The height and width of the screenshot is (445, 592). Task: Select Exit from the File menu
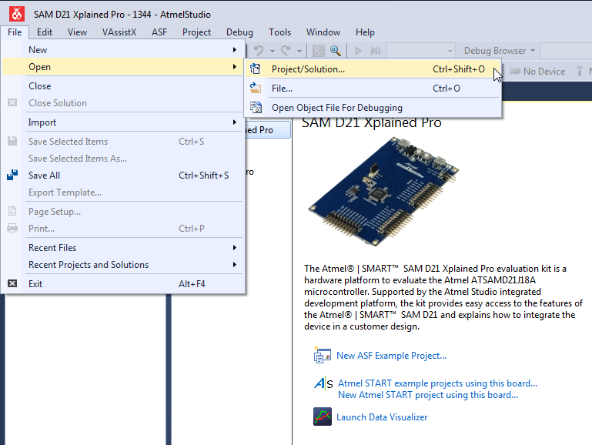35,284
